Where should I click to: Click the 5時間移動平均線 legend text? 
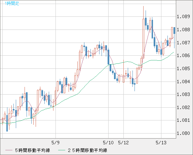click(x=33, y=150)
